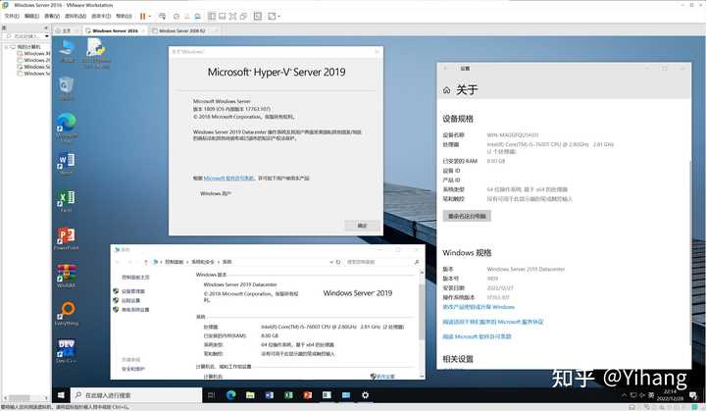Refresh the System window address bar
706x411 pixels.
[x=338, y=262]
